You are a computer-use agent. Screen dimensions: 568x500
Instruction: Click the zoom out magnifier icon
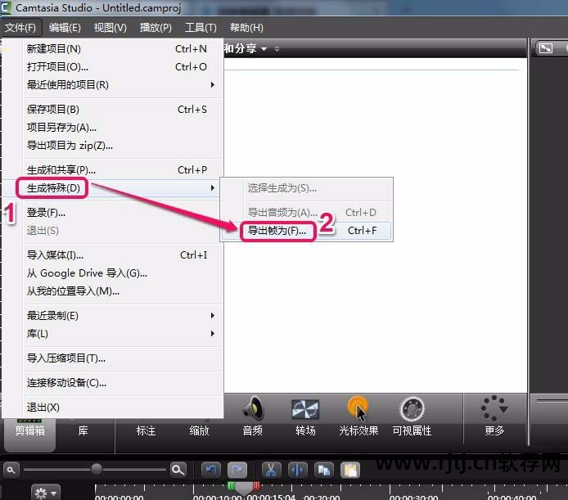point(11,470)
